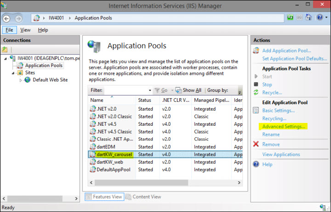This screenshot has height=212, width=331.
Task: Click View Applications link
Action: click(281, 154)
